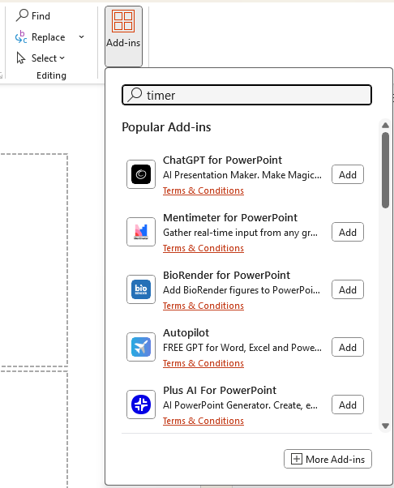Viewport: 394px width, 488px height.
Task: Click the 'AI PowerPoint Generator' description
Action: 240,405
